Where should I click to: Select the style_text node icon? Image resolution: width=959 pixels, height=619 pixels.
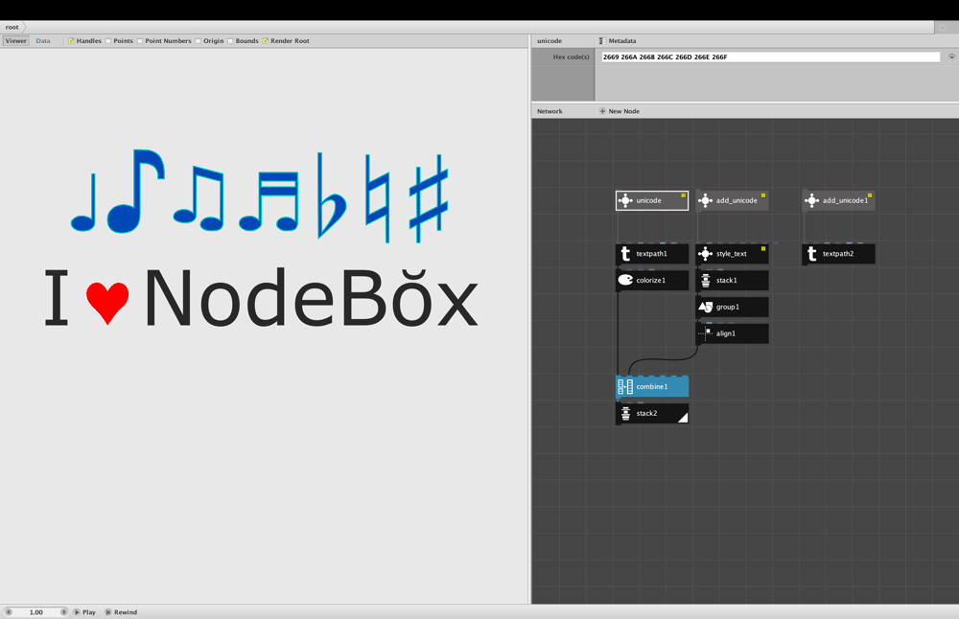point(705,254)
